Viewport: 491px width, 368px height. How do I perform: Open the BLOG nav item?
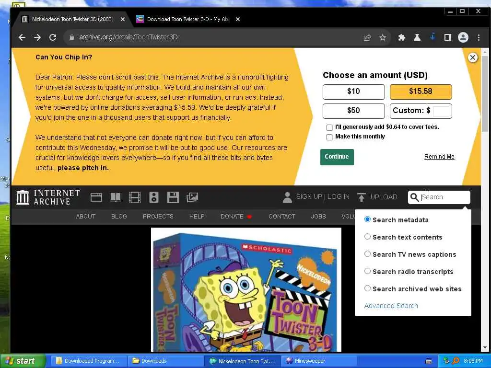click(x=119, y=216)
